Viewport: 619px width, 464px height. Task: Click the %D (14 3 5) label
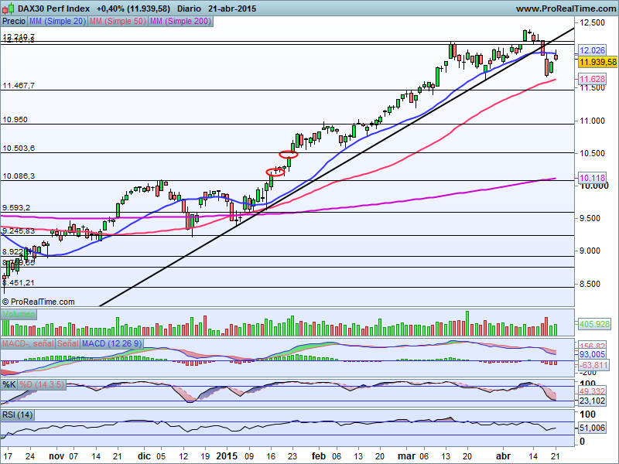42,384
